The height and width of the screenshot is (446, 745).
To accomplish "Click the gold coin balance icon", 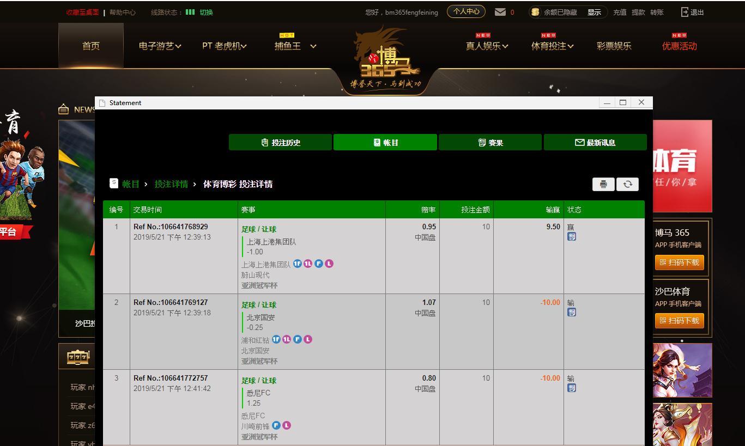I will pyautogui.click(x=535, y=12).
